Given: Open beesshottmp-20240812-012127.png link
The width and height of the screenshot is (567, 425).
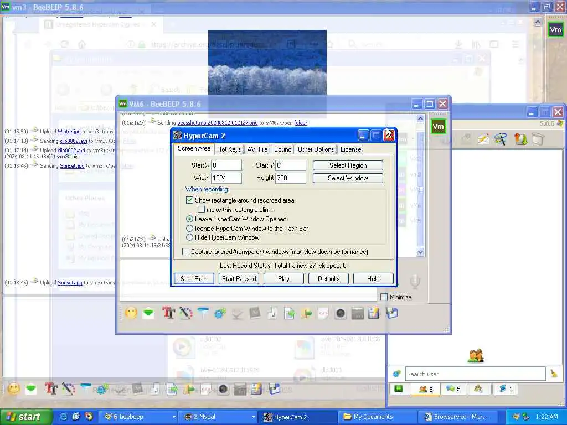Looking at the screenshot, I should pos(217,123).
